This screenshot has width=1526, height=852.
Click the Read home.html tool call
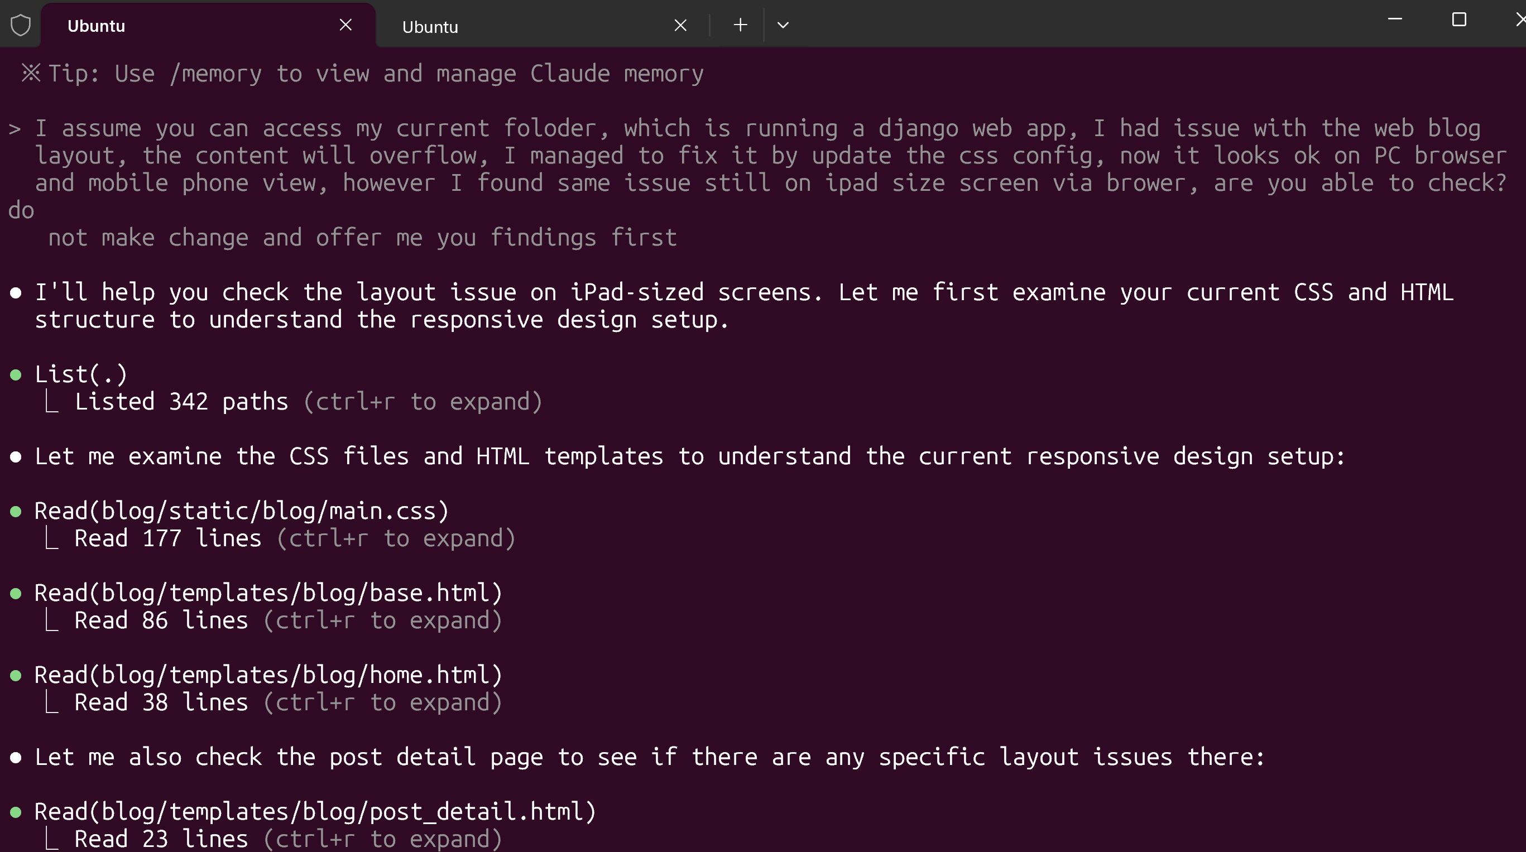click(268, 675)
